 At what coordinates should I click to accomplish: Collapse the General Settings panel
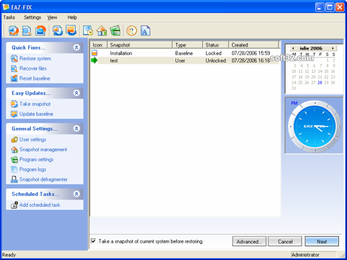coord(77,128)
